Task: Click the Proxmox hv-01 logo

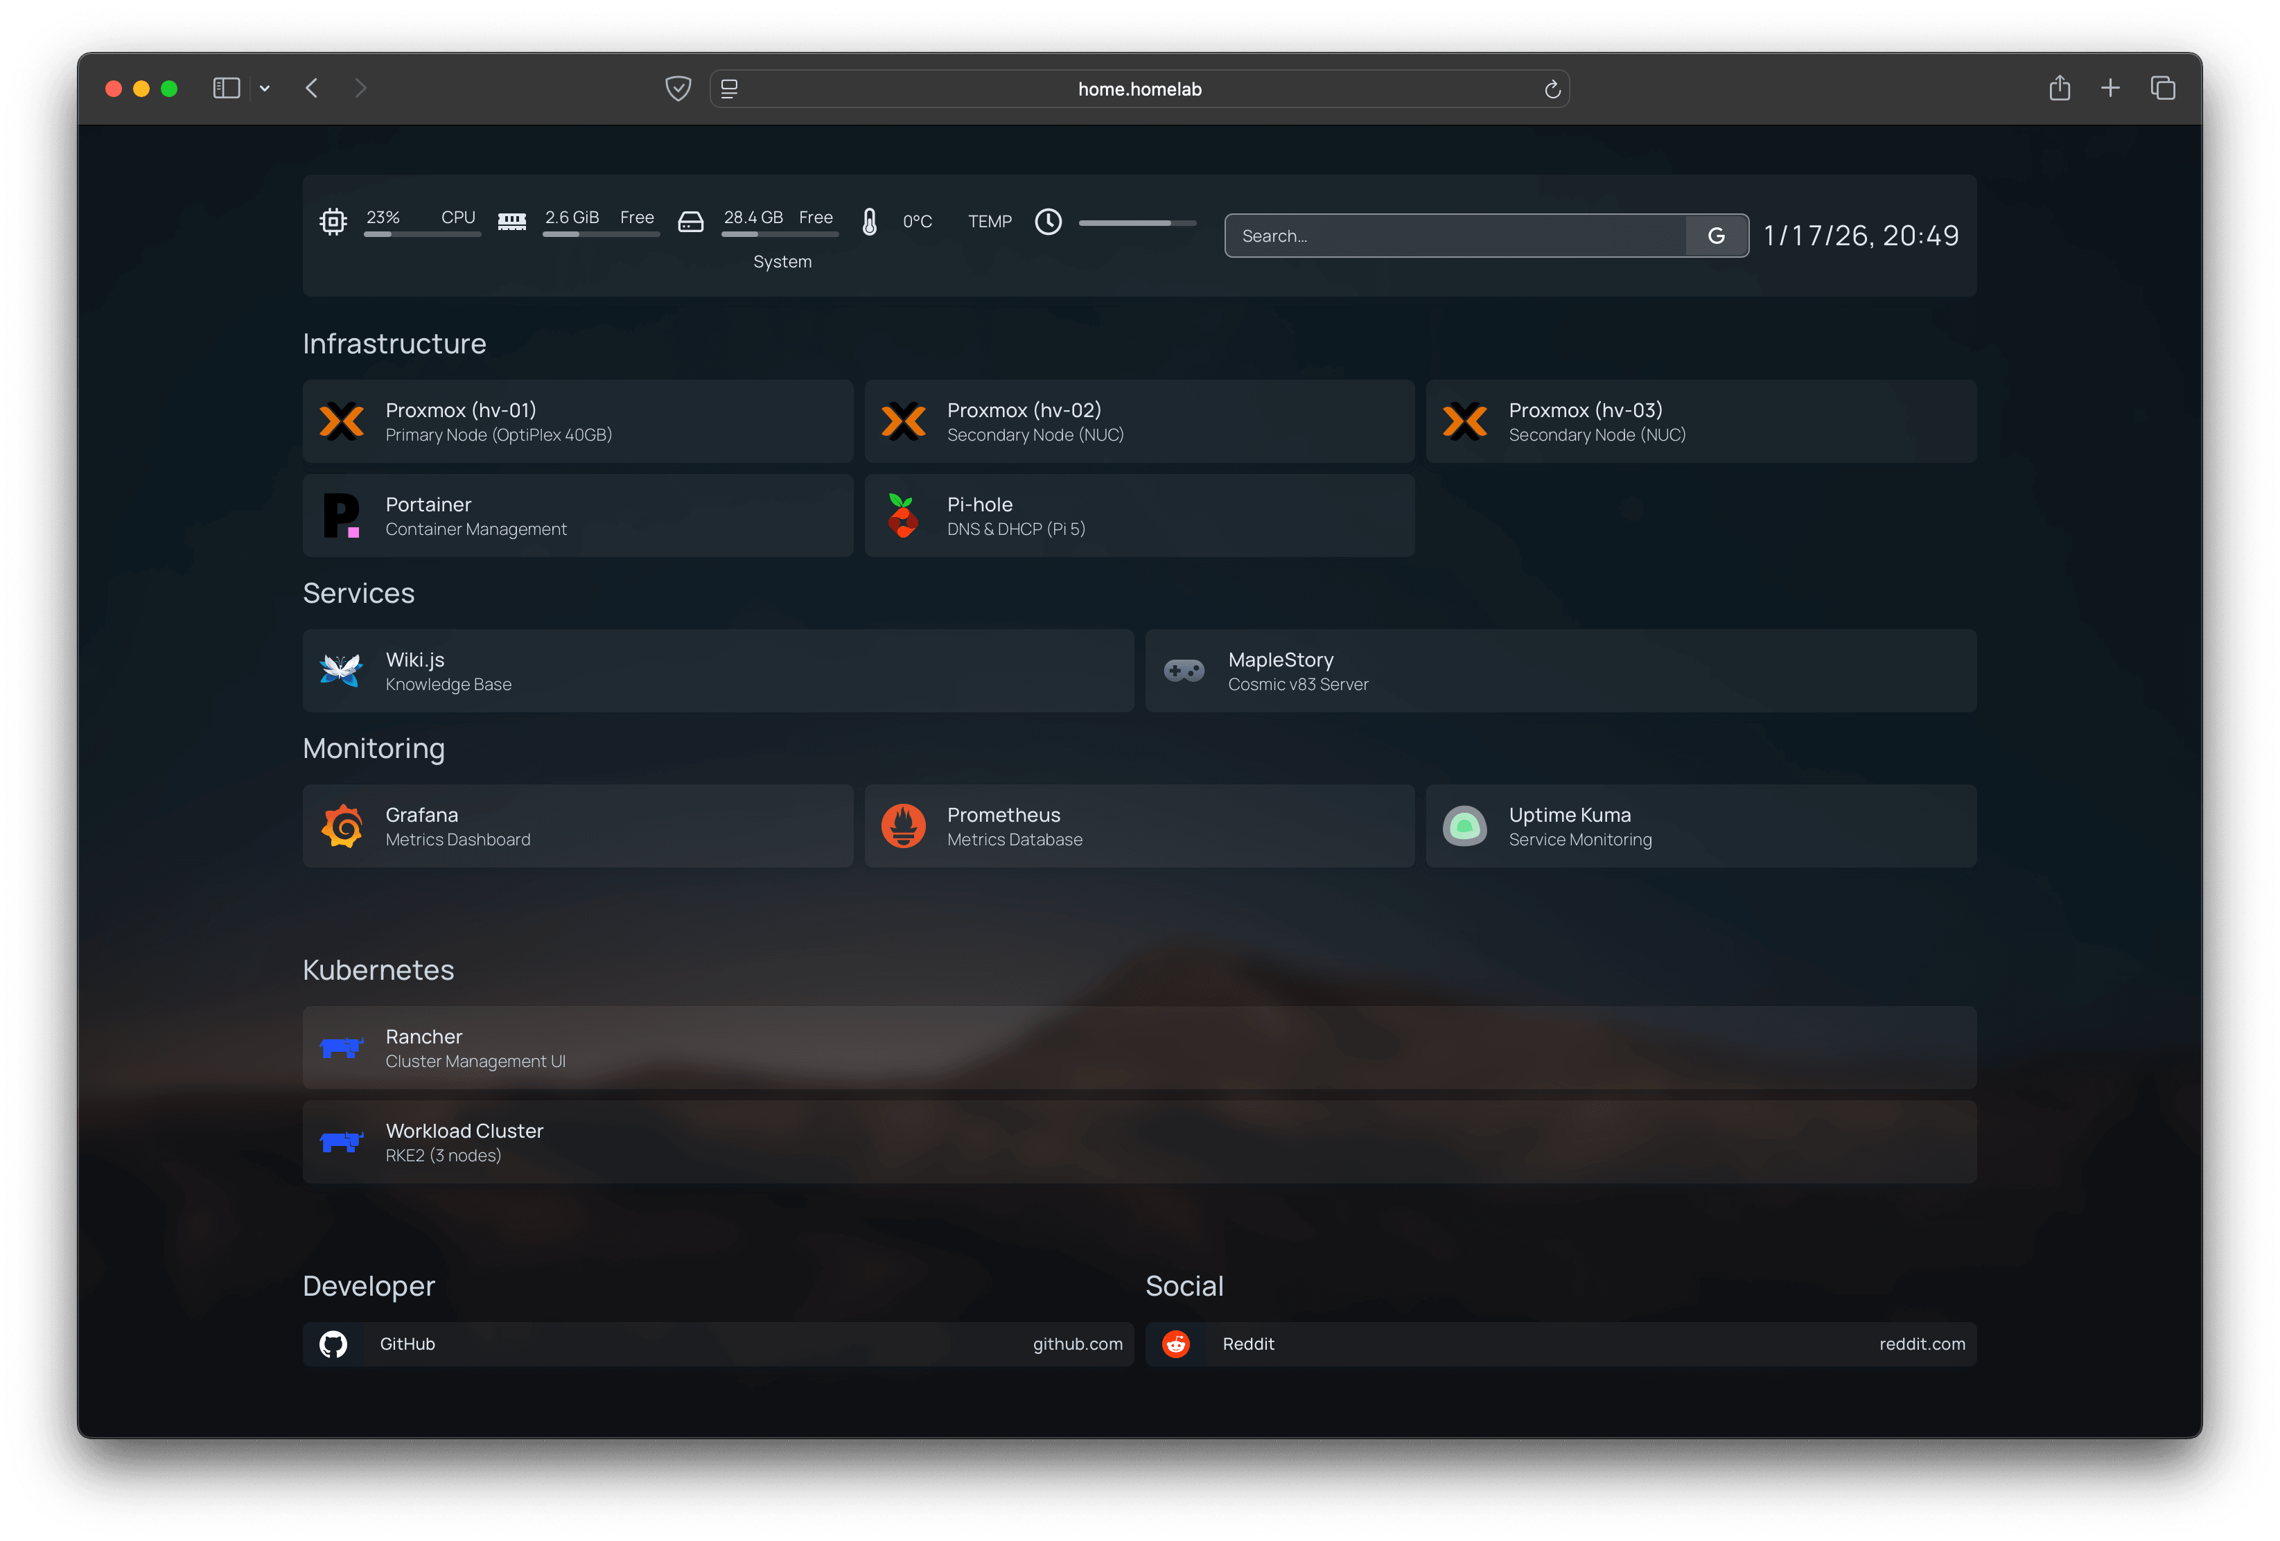Action: 342,421
